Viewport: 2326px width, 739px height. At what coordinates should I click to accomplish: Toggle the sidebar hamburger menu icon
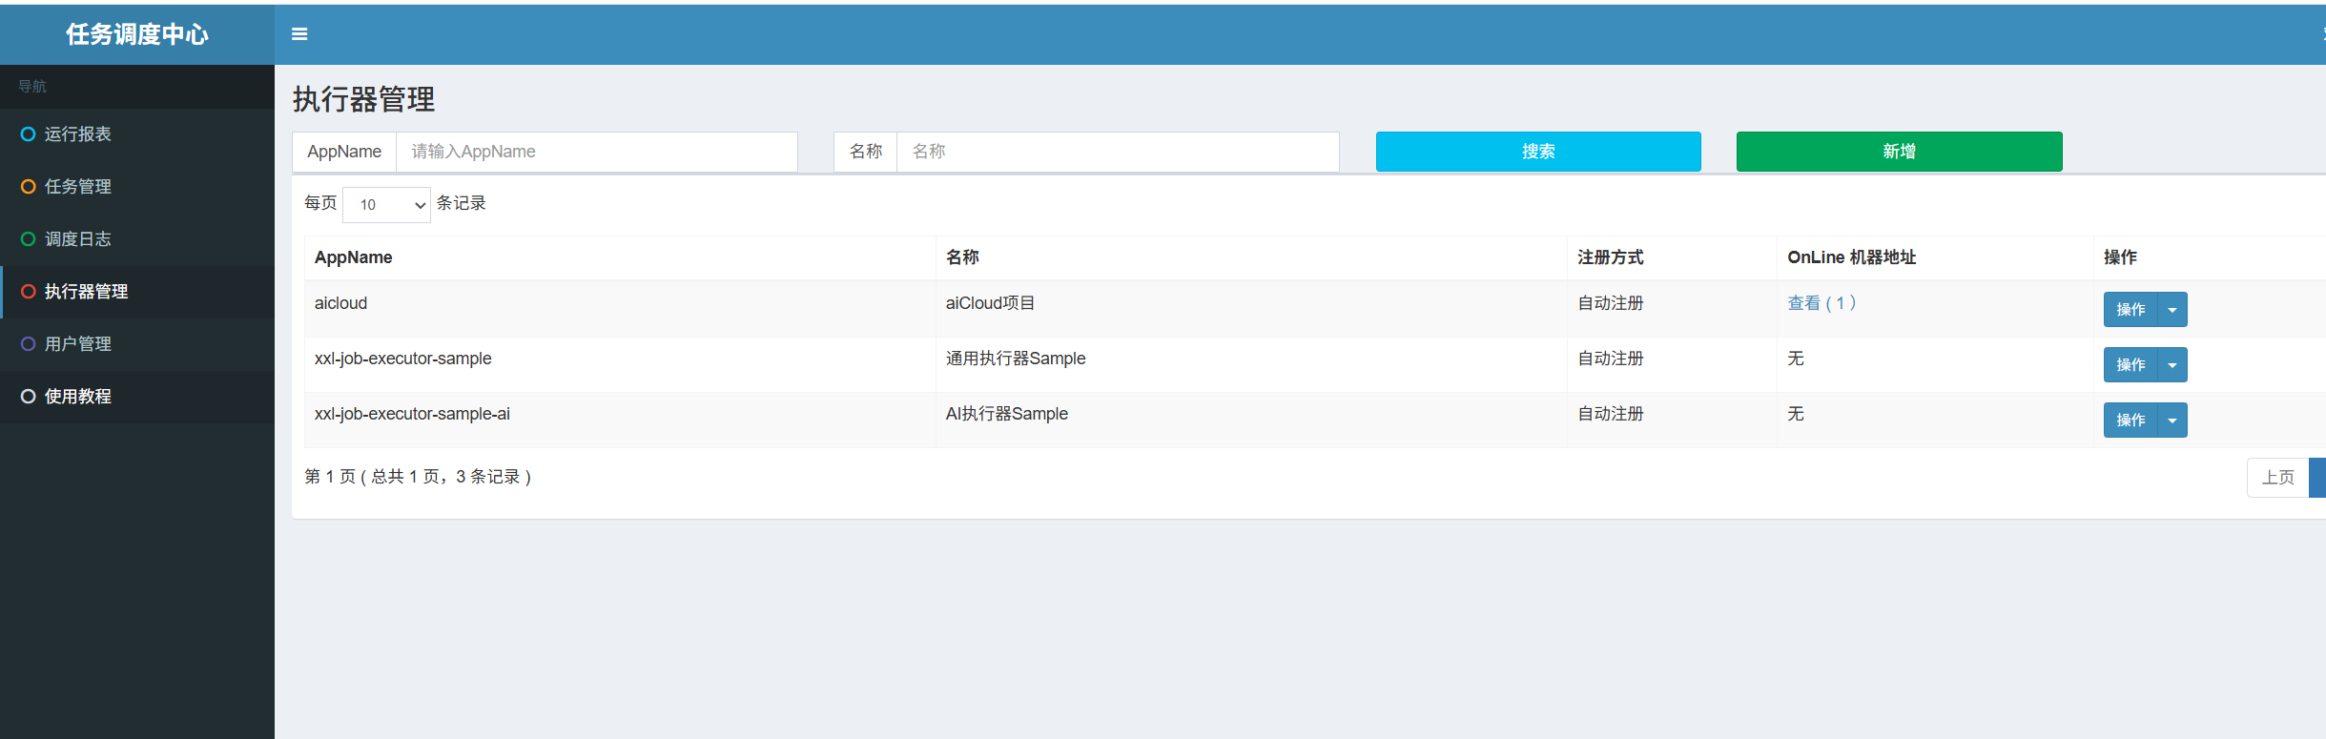[x=299, y=34]
